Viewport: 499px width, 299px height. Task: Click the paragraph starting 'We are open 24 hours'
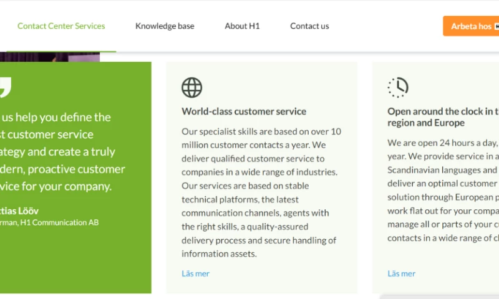tap(443, 190)
